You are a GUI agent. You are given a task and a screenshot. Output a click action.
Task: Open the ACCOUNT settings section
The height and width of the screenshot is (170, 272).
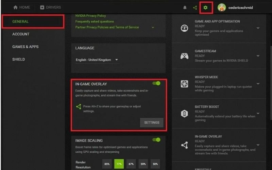[x=21, y=34]
